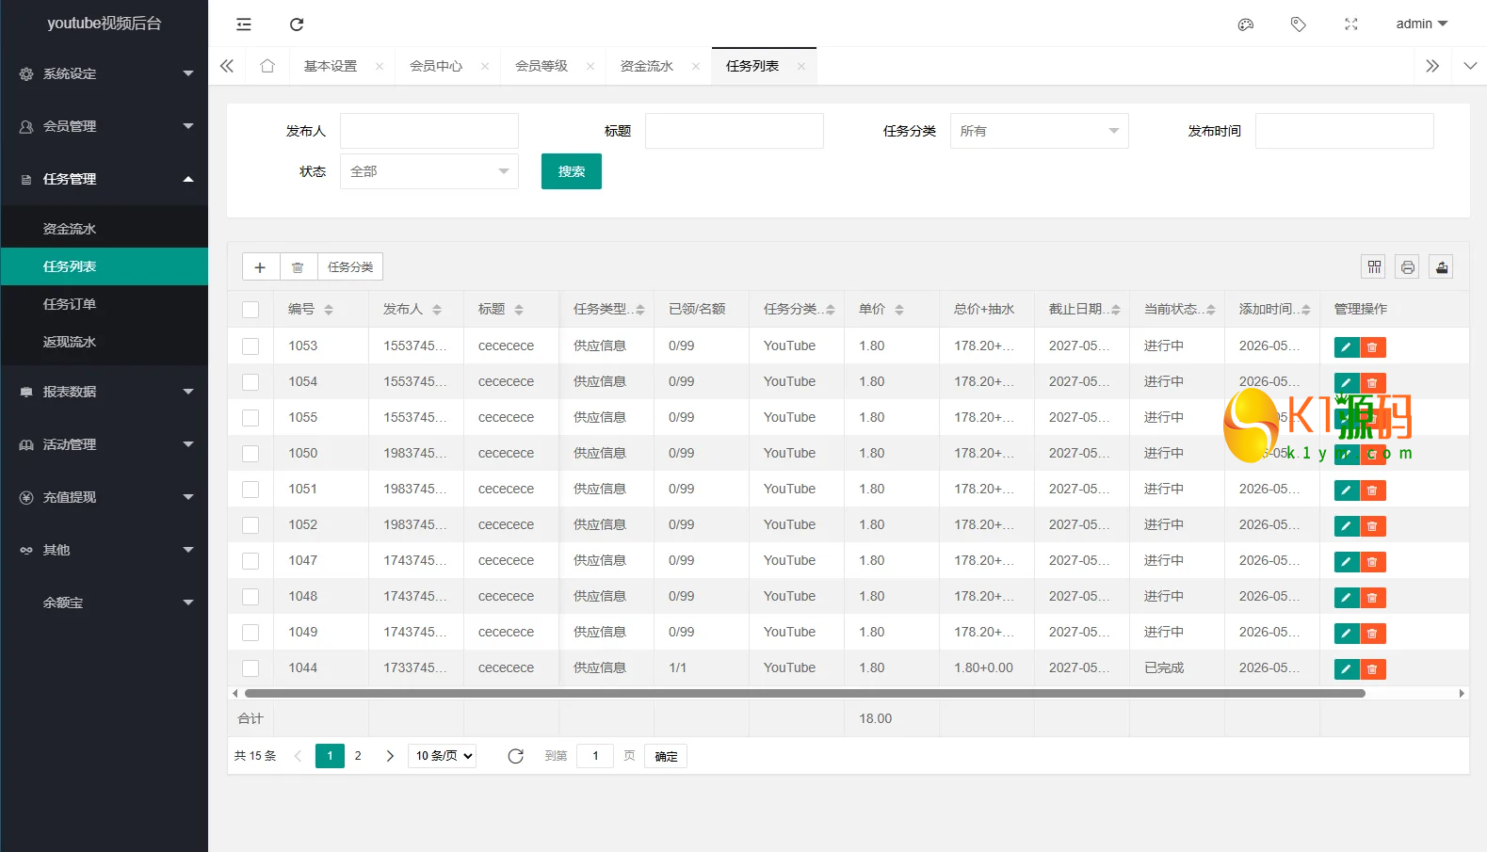The height and width of the screenshot is (852, 1487).
Task: Click the print table icon
Action: [x=1408, y=267]
